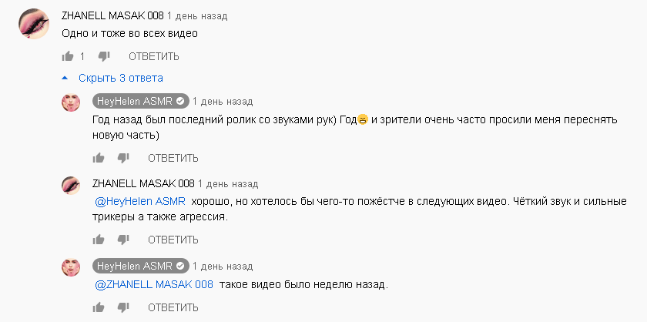Like ZHANELL MASAK 008's reply about triggers

99,240
